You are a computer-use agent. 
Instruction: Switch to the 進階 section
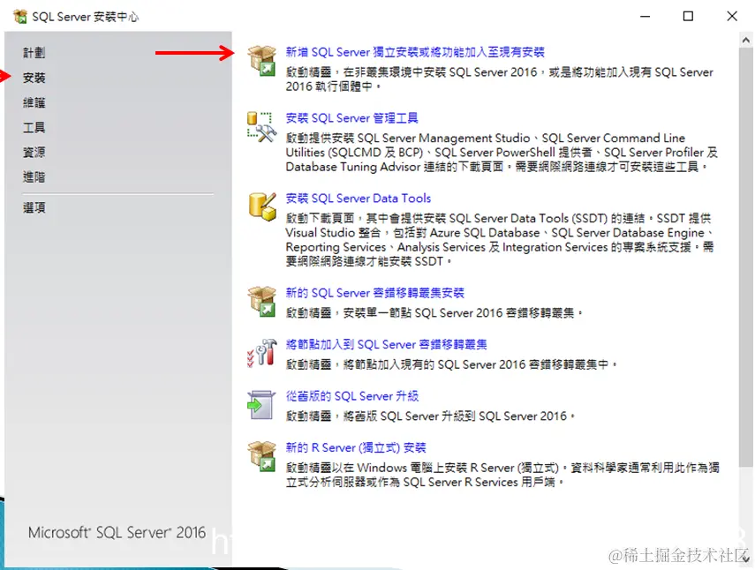pos(34,176)
